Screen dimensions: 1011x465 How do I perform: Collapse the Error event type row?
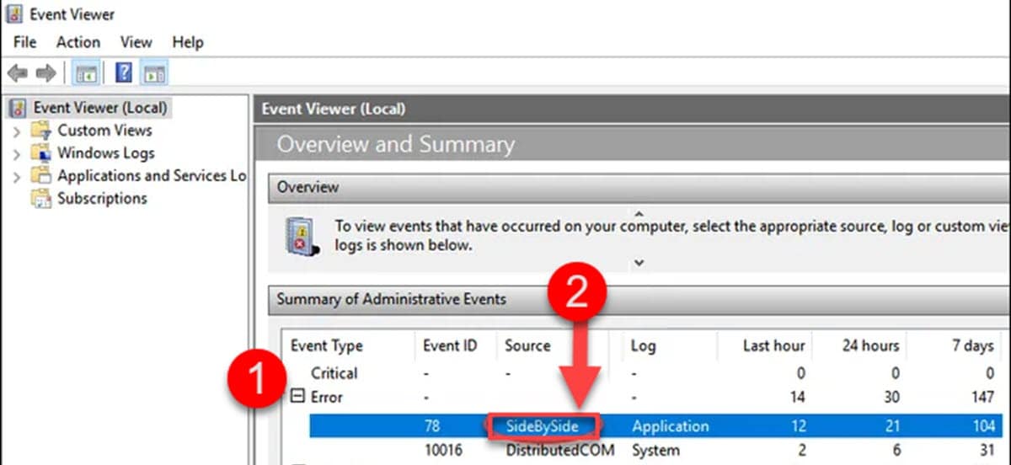[297, 397]
